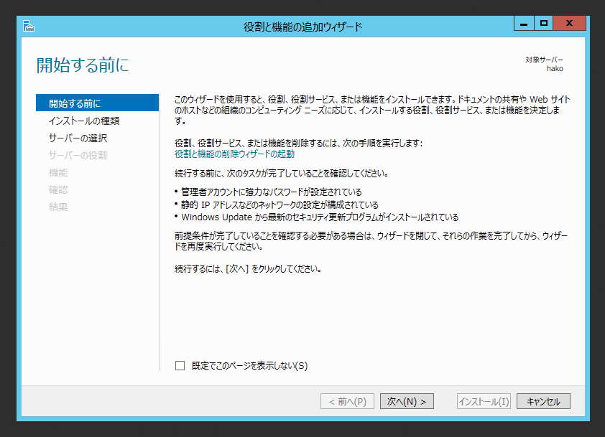Maximize the wizard window
The height and width of the screenshot is (437, 605).
point(544,23)
